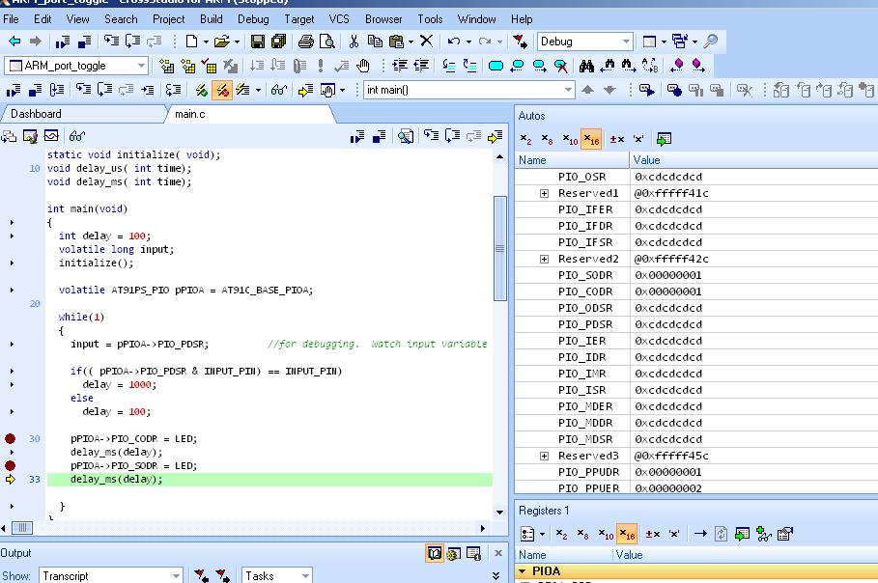Viewport: 878px width, 583px height.
Task: Click editor scroll down arrow
Action: (x=499, y=512)
